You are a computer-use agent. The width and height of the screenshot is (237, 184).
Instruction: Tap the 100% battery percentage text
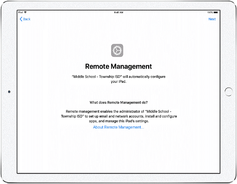(210, 12)
